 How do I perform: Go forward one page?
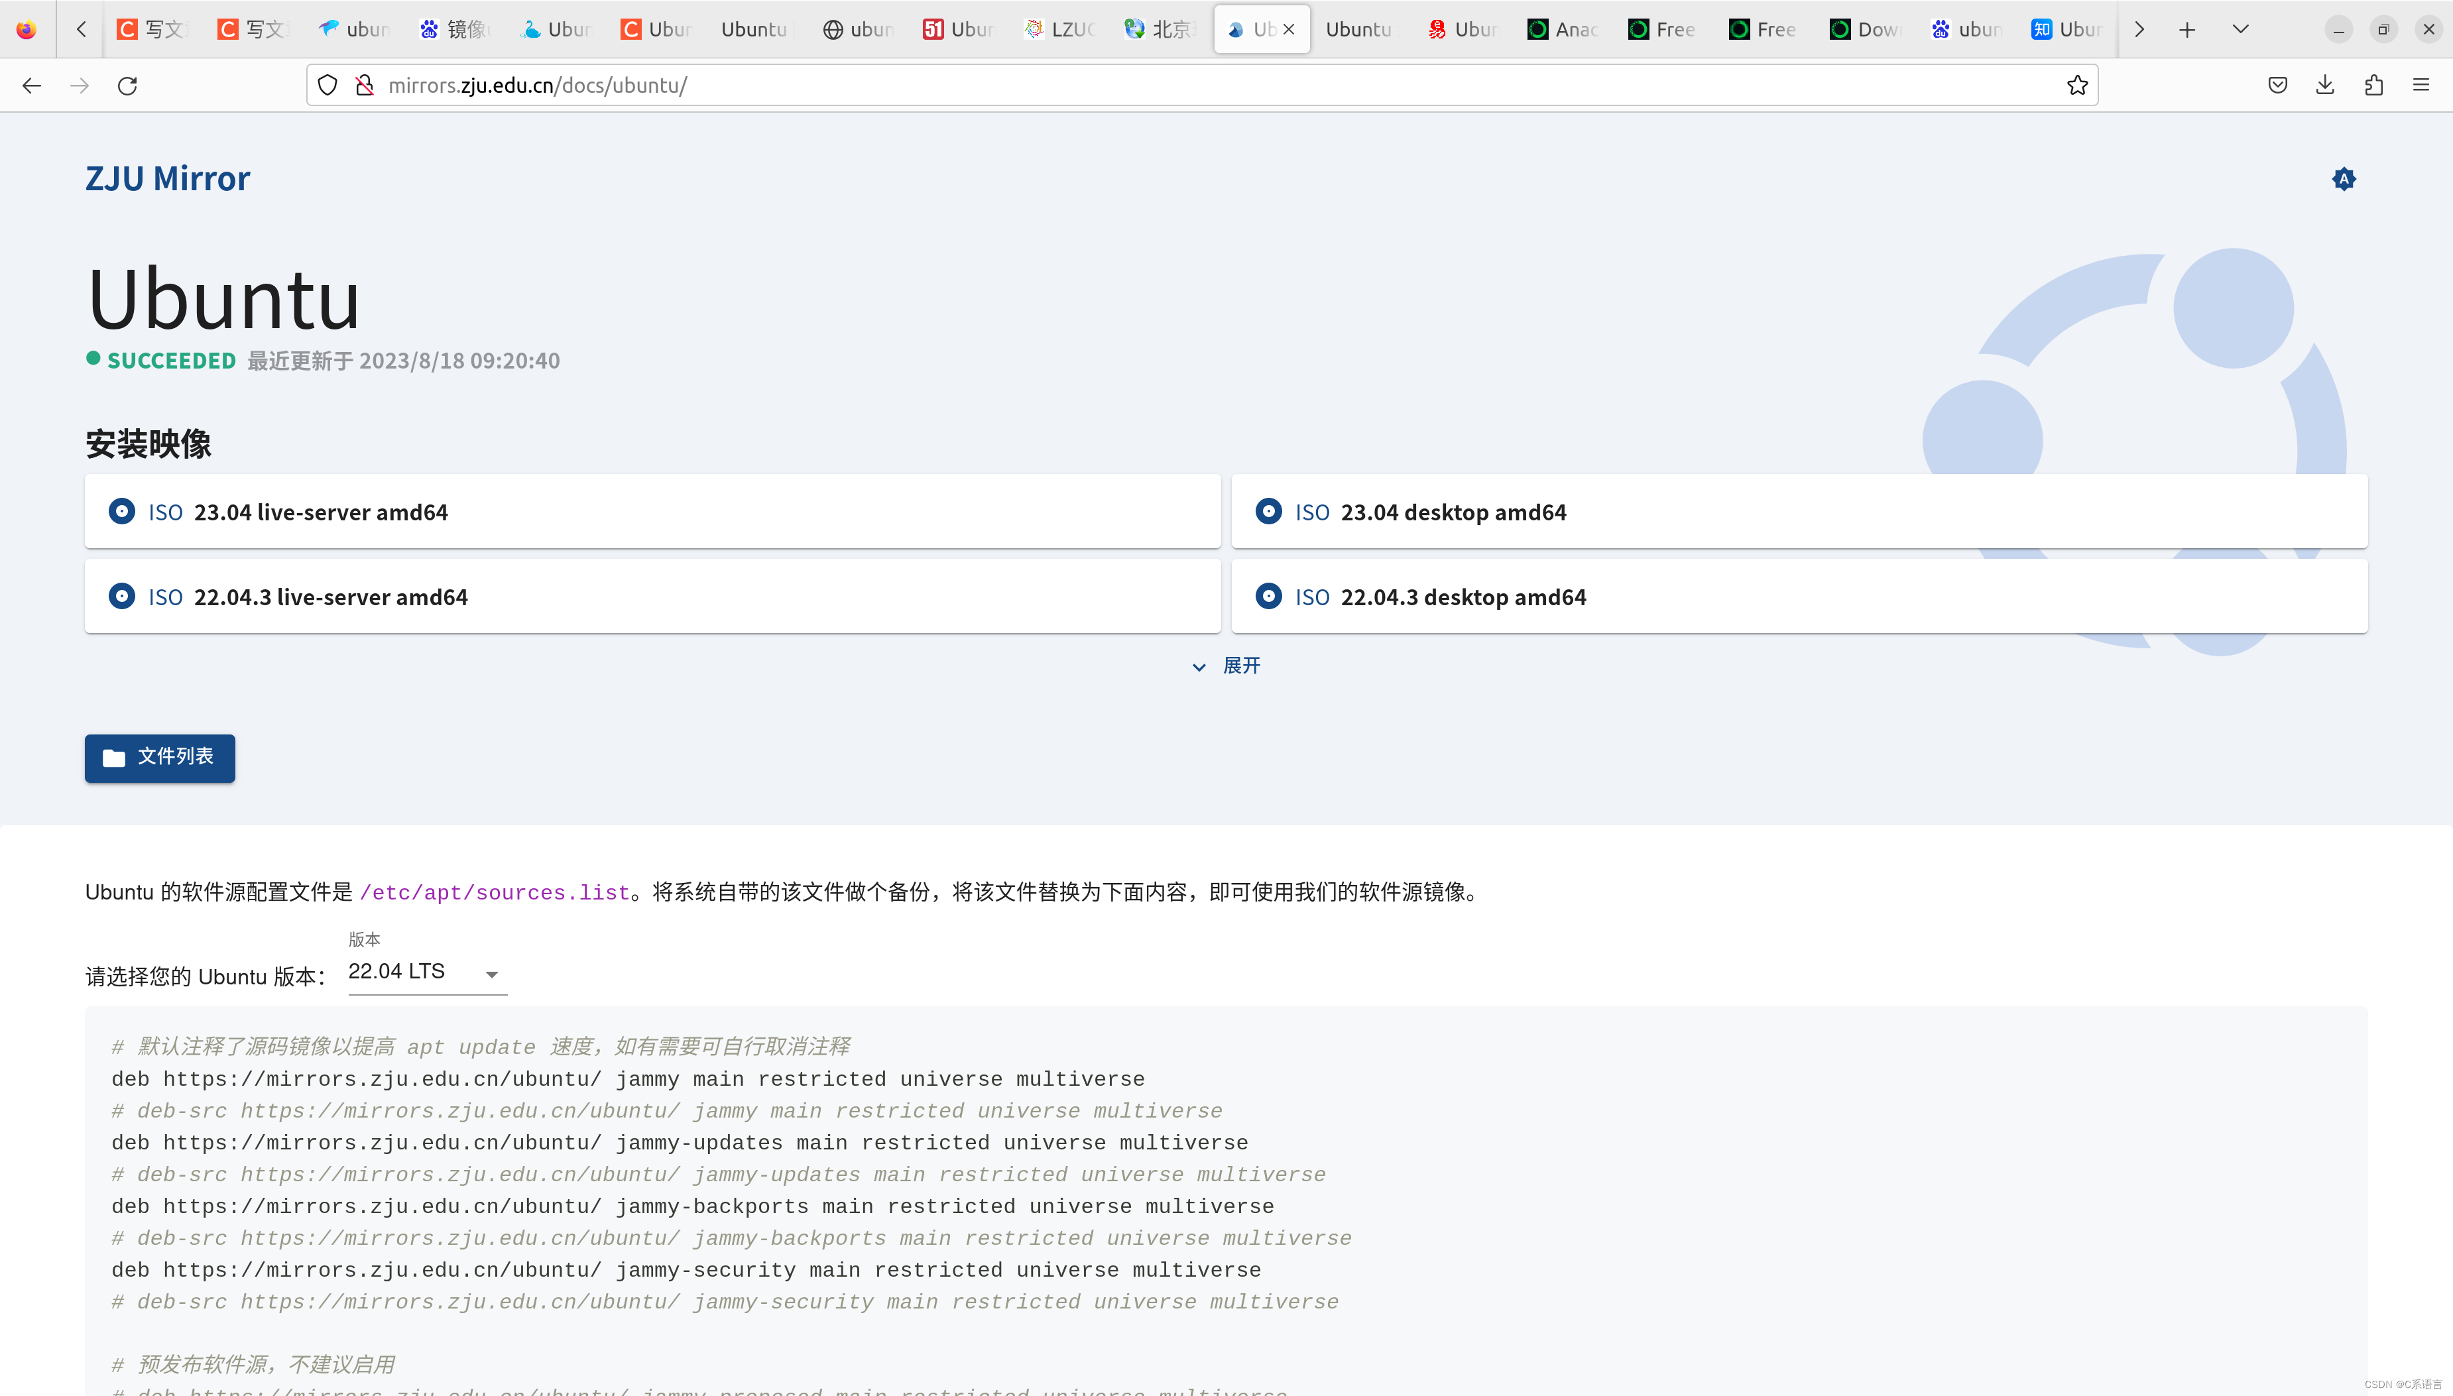coord(80,86)
